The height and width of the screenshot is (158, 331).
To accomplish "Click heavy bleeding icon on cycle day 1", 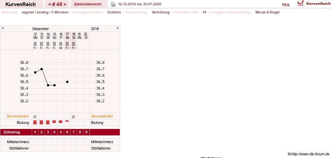I will click(35, 122).
